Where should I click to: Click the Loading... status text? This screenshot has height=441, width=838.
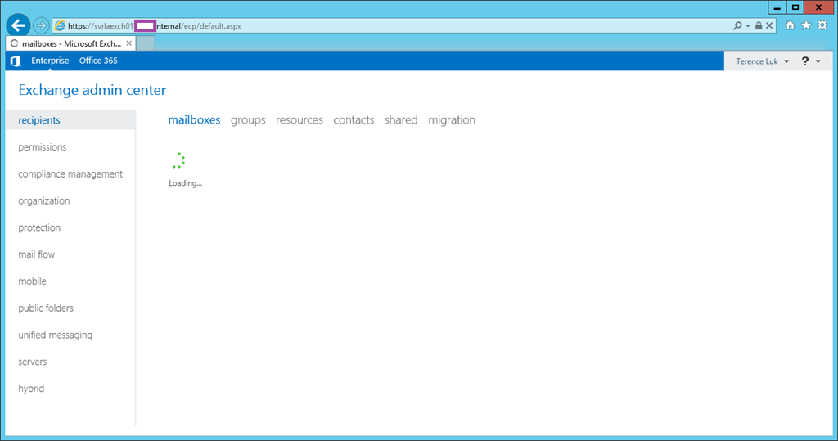pos(185,183)
